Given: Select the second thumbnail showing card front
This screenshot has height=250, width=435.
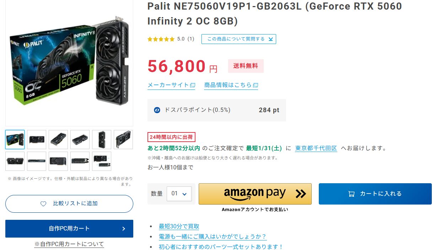Looking at the screenshot, I should (x=37, y=139).
